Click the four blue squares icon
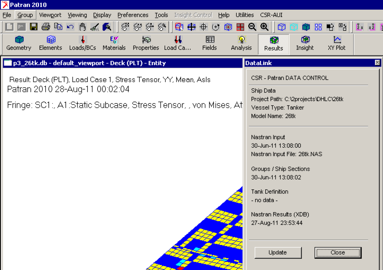The width and height of the screenshot is (383, 270). [318, 27]
